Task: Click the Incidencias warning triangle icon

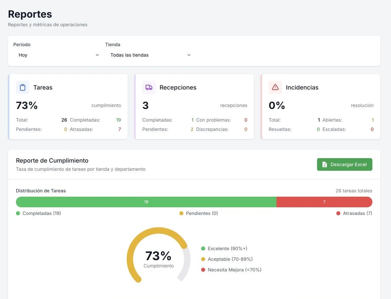Action: tap(275, 87)
